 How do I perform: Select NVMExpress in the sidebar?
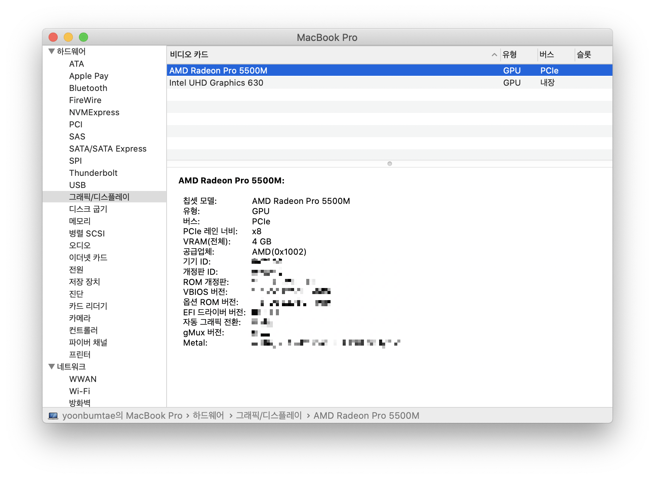(94, 112)
